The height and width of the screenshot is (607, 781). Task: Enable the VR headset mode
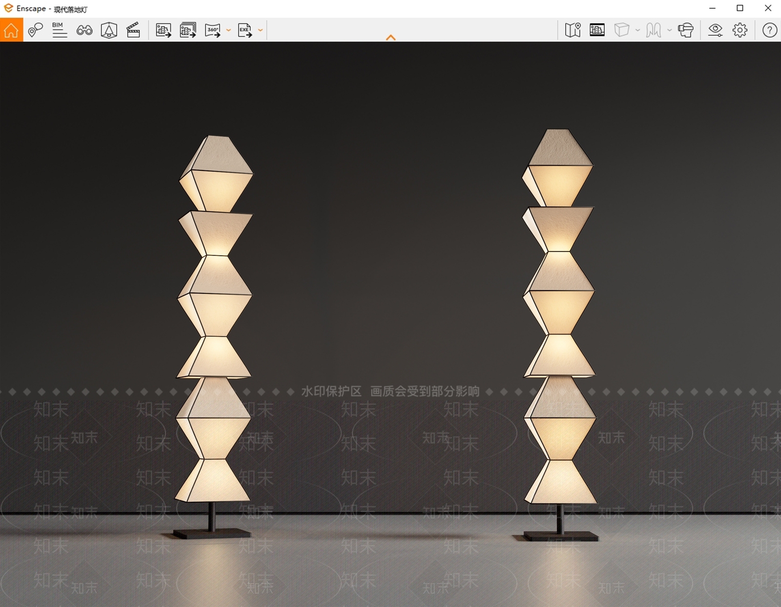[686, 30]
